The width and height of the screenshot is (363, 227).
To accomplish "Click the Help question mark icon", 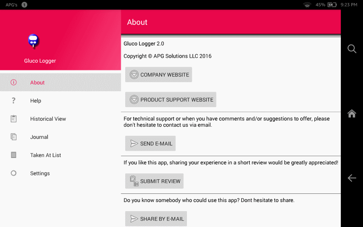I will point(14,101).
